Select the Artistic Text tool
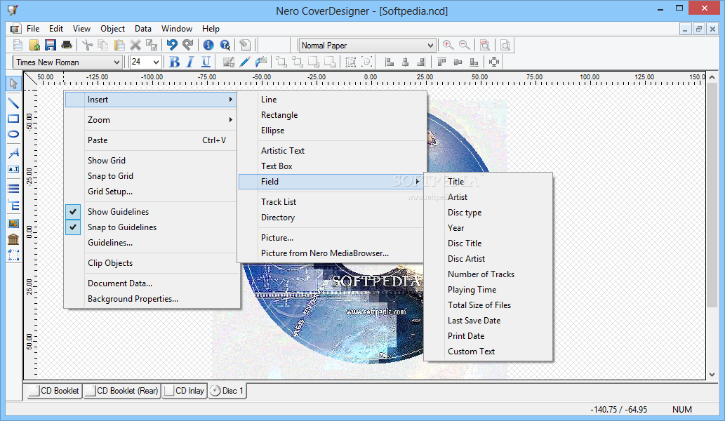This screenshot has width=725, height=421. pyautogui.click(x=13, y=152)
